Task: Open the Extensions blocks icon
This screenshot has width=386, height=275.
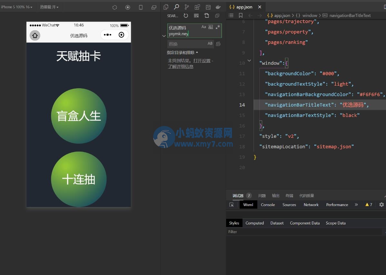Action: [197, 7]
